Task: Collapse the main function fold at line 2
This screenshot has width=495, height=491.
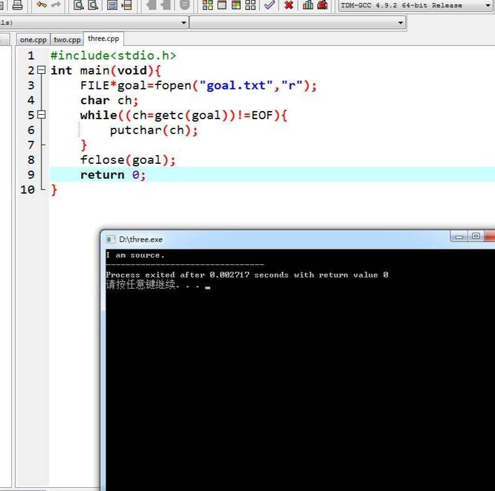Action: coord(42,70)
